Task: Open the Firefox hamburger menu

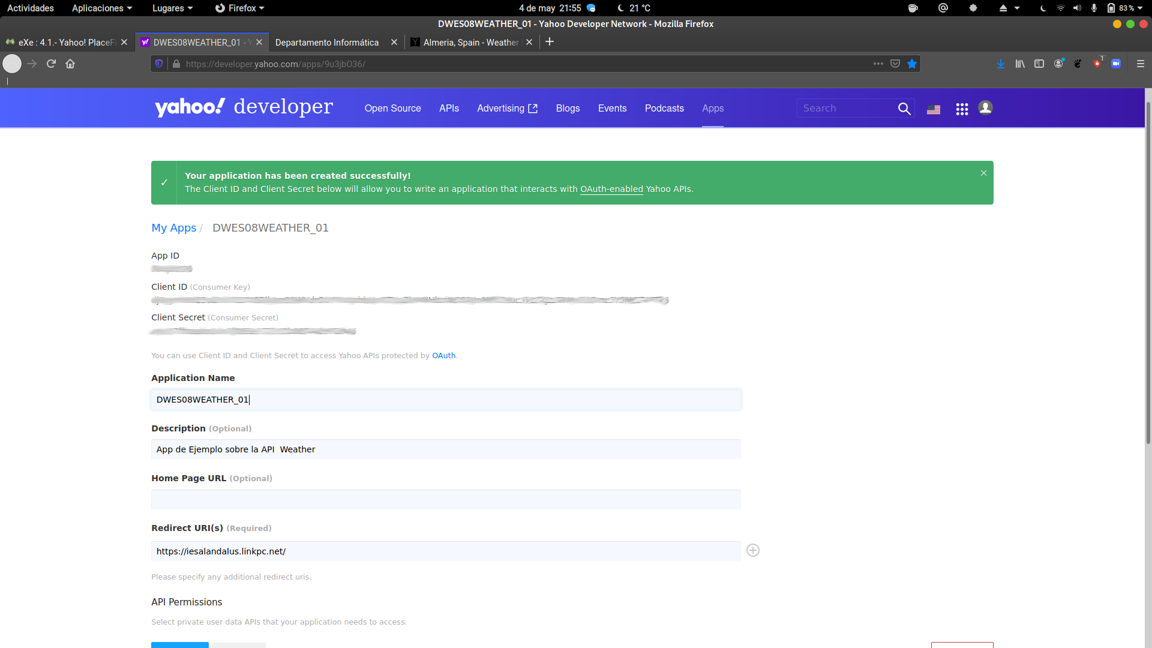Action: 1141,64
